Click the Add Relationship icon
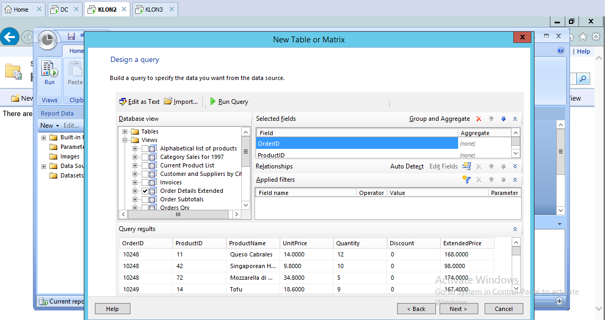The width and height of the screenshot is (605, 320). [x=466, y=166]
